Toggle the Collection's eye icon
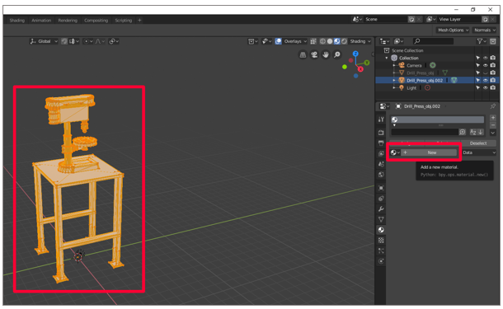The width and height of the screenshot is (503, 309). (486, 58)
